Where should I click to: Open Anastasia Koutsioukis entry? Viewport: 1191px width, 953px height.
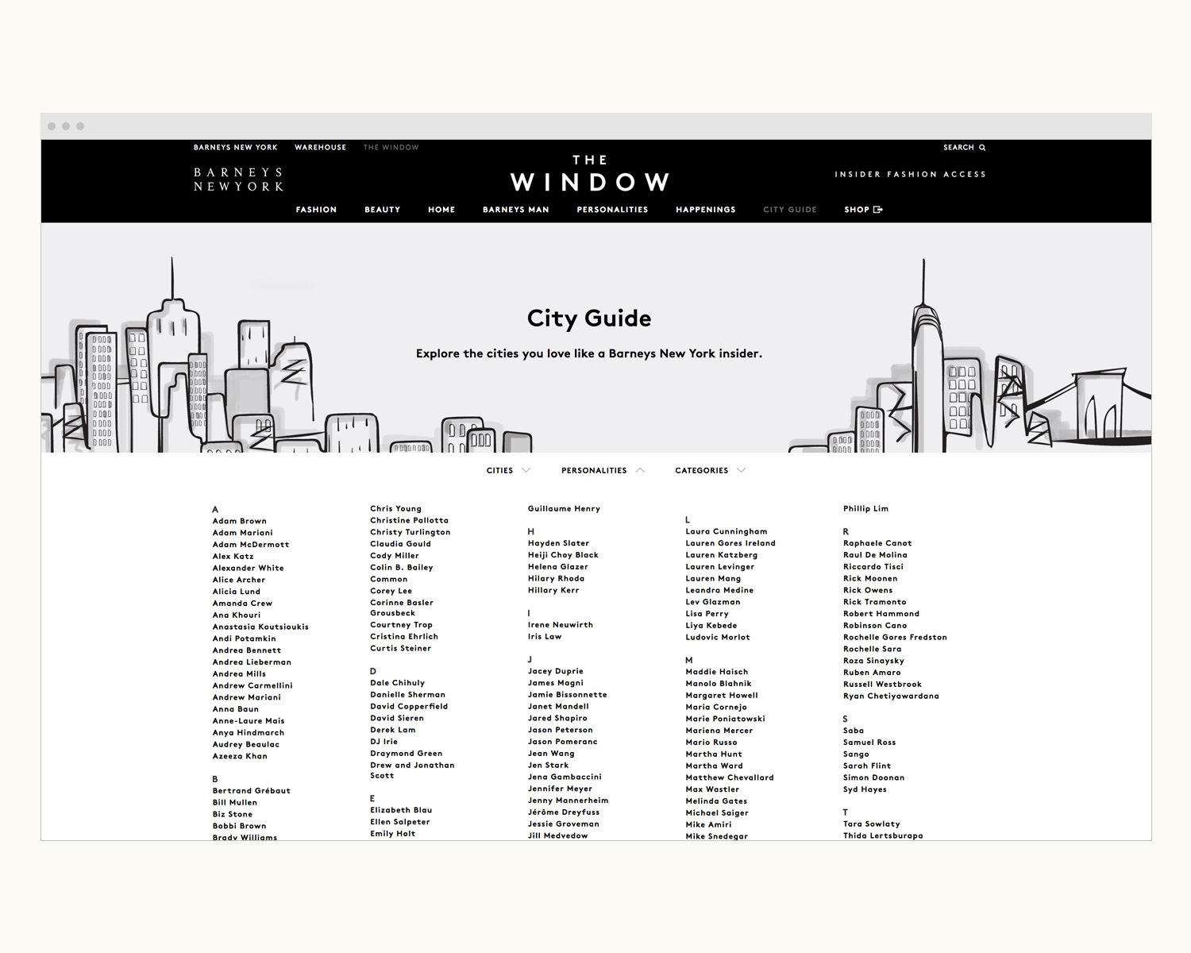click(x=260, y=627)
